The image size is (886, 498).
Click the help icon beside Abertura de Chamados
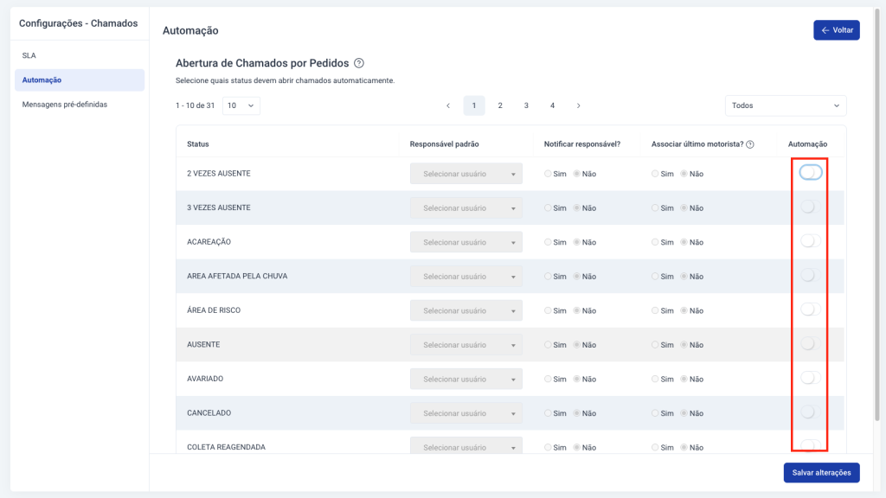point(359,63)
